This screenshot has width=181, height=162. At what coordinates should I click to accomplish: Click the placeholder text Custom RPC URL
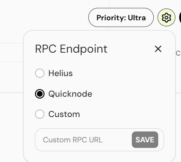pos(73,140)
